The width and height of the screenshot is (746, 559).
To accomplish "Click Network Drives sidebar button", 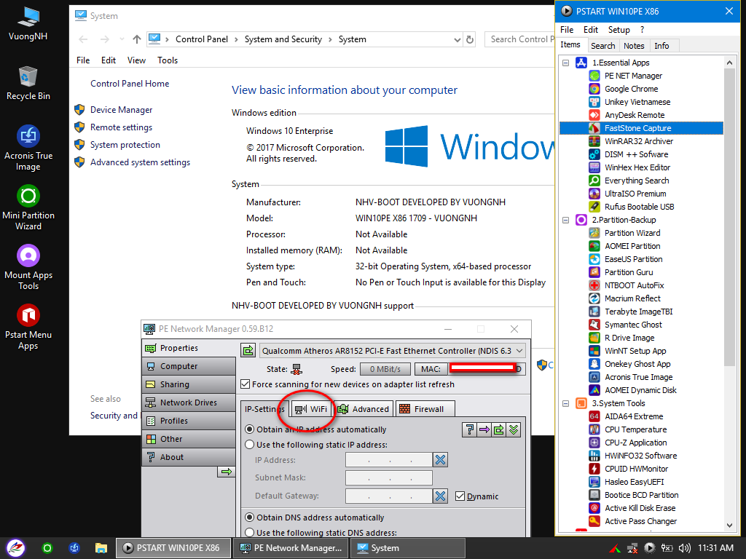I will coord(189,402).
